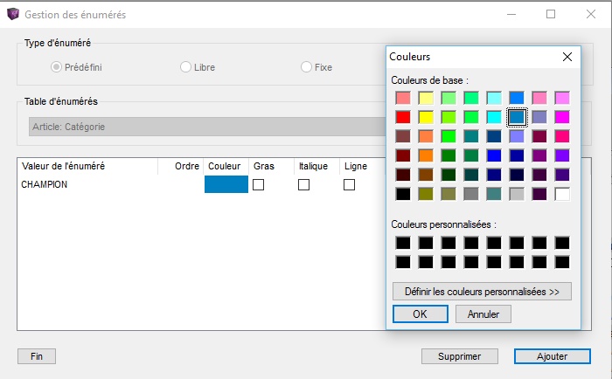612x379 pixels.
Task: Pick the pure red basic color swatch
Action: [x=403, y=117]
